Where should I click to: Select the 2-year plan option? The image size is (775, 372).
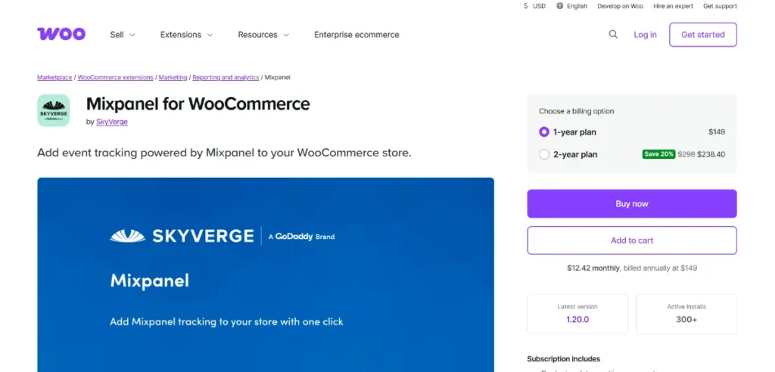[544, 154]
